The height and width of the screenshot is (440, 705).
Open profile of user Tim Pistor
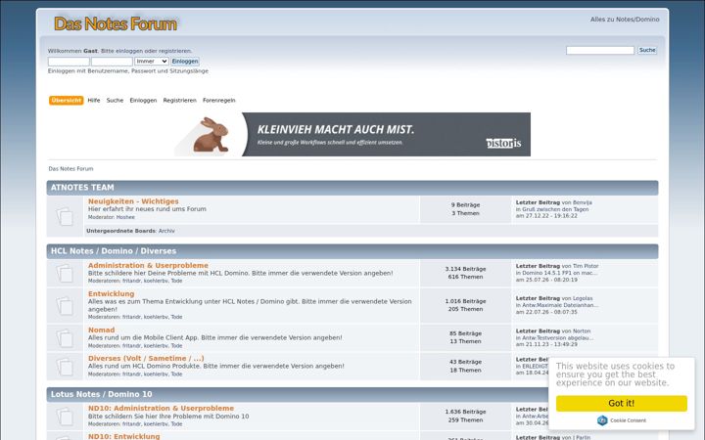click(x=586, y=266)
